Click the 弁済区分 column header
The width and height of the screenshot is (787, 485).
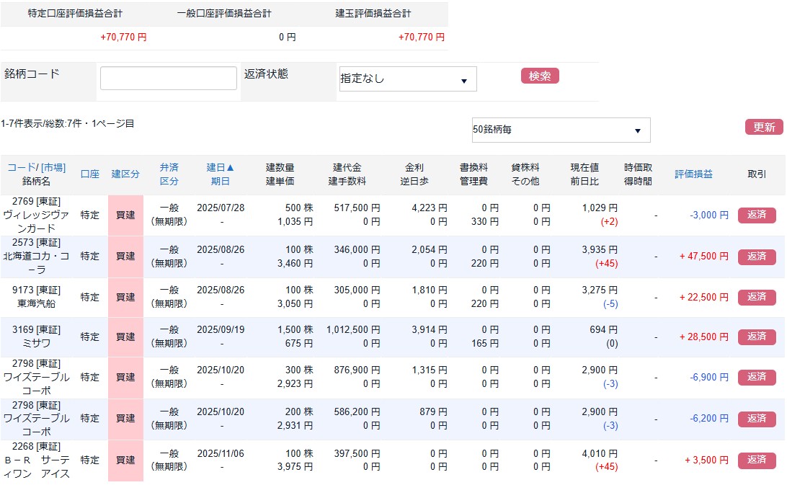coord(169,174)
